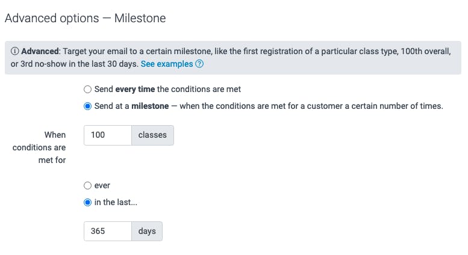This screenshot has height=255, width=468.
Task: Click the classes unit label
Action: click(x=152, y=135)
